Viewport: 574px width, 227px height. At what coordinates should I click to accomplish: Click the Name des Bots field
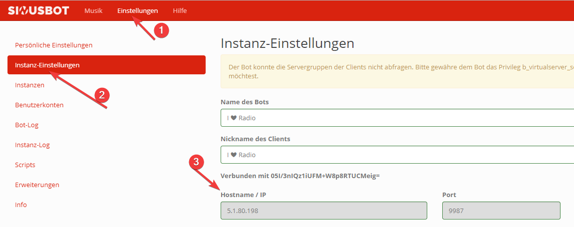[x=397, y=118]
